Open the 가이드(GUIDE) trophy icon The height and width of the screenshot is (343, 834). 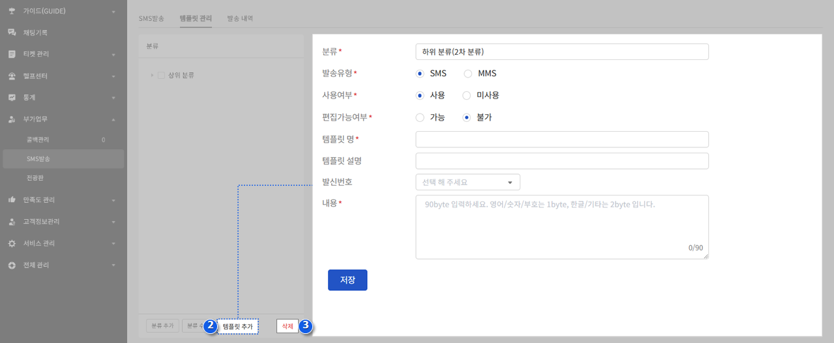pos(12,11)
